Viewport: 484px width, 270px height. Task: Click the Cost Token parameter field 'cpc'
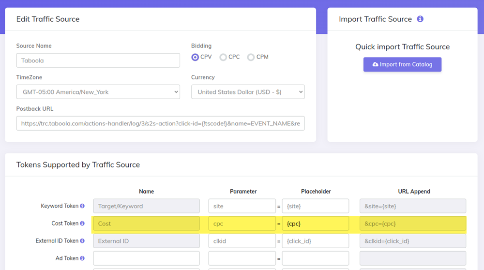pyautogui.click(x=242, y=224)
